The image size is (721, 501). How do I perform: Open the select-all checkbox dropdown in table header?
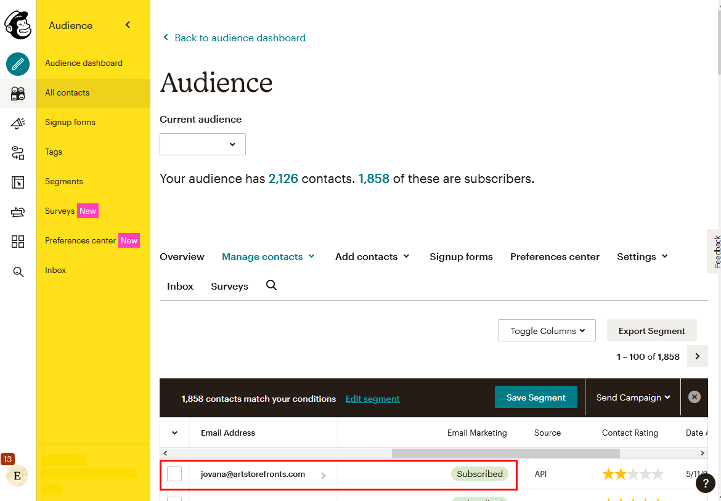coord(175,433)
